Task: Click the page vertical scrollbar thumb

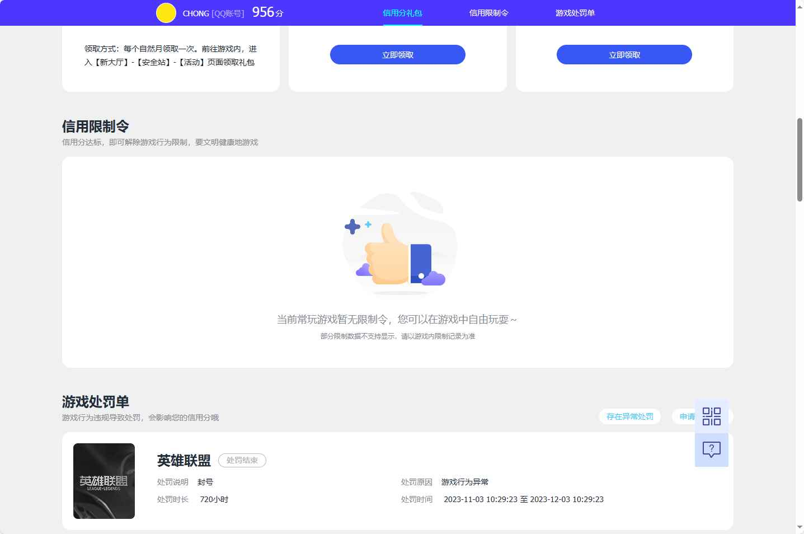Action: click(800, 160)
